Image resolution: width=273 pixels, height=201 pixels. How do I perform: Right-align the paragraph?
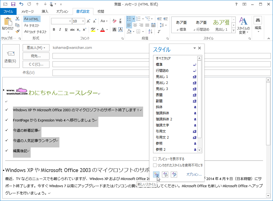141,25
